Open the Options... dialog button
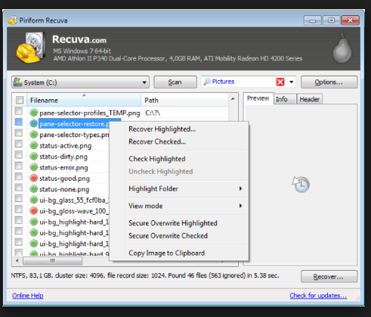The height and width of the screenshot is (317, 371). (329, 82)
